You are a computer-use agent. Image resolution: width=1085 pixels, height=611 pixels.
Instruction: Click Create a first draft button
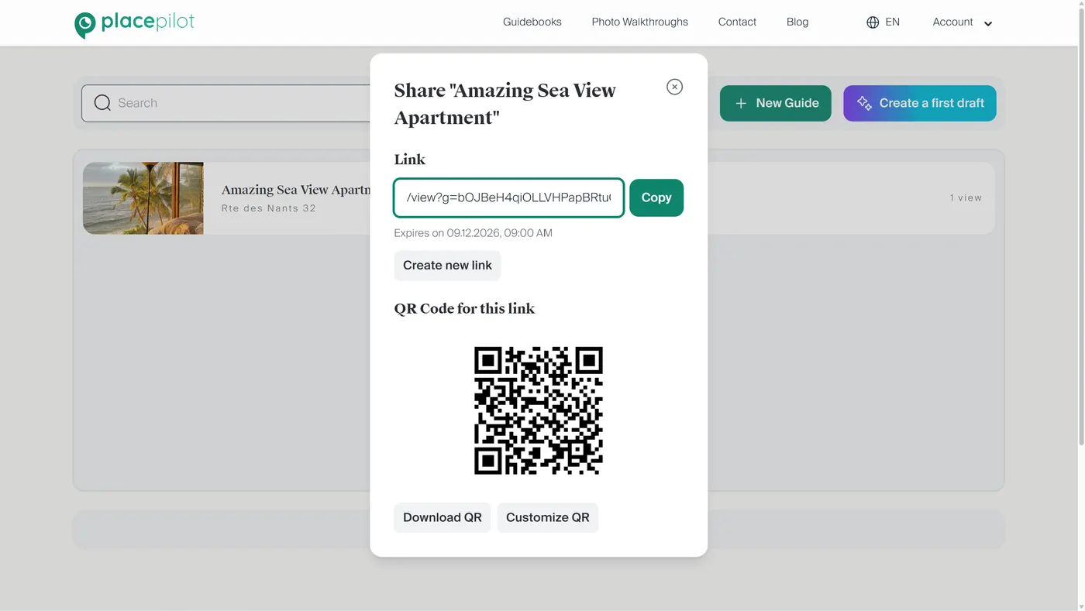coord(919,103)
